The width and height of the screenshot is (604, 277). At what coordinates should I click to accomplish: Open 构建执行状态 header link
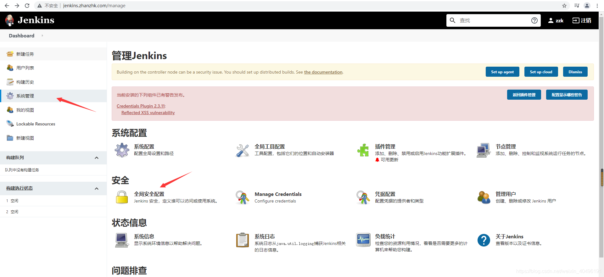pyautogui.click(x=20, y=188)
